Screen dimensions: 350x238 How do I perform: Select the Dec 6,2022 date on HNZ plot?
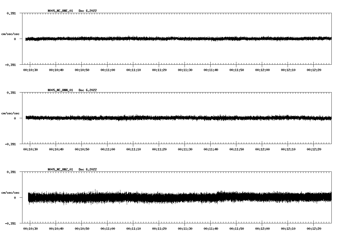tap(88, 169)
